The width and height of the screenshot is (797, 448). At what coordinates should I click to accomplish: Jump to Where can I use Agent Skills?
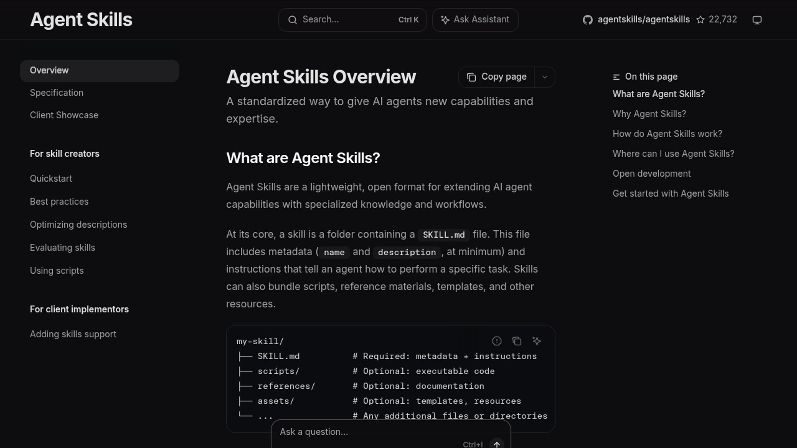tap(673, 154)
